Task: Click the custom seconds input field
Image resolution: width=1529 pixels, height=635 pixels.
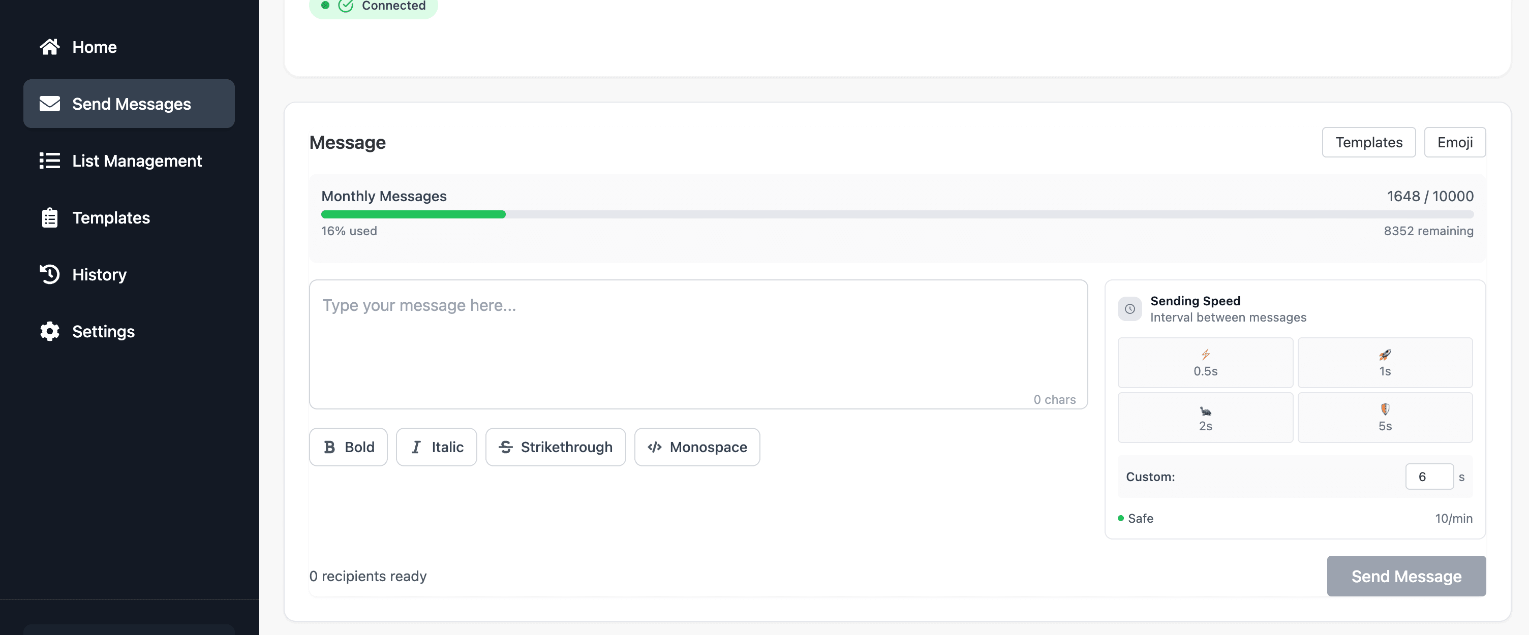Action: [1429, 477]
